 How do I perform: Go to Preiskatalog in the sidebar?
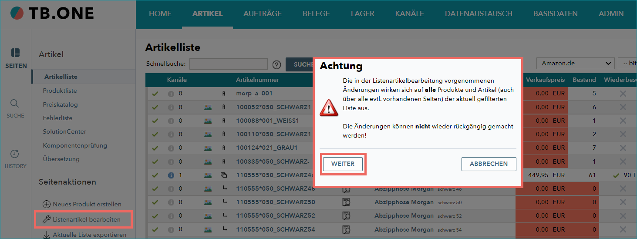(60, 104)
